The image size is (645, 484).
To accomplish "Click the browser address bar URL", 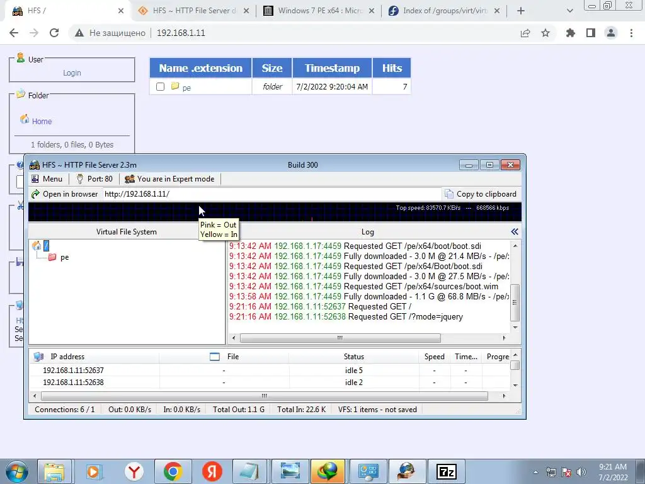I will 181,33.
